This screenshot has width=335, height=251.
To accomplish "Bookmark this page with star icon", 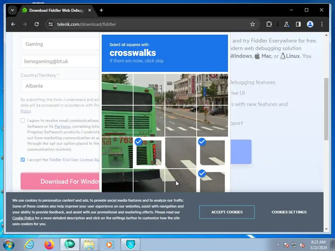I will click(253, 24).
